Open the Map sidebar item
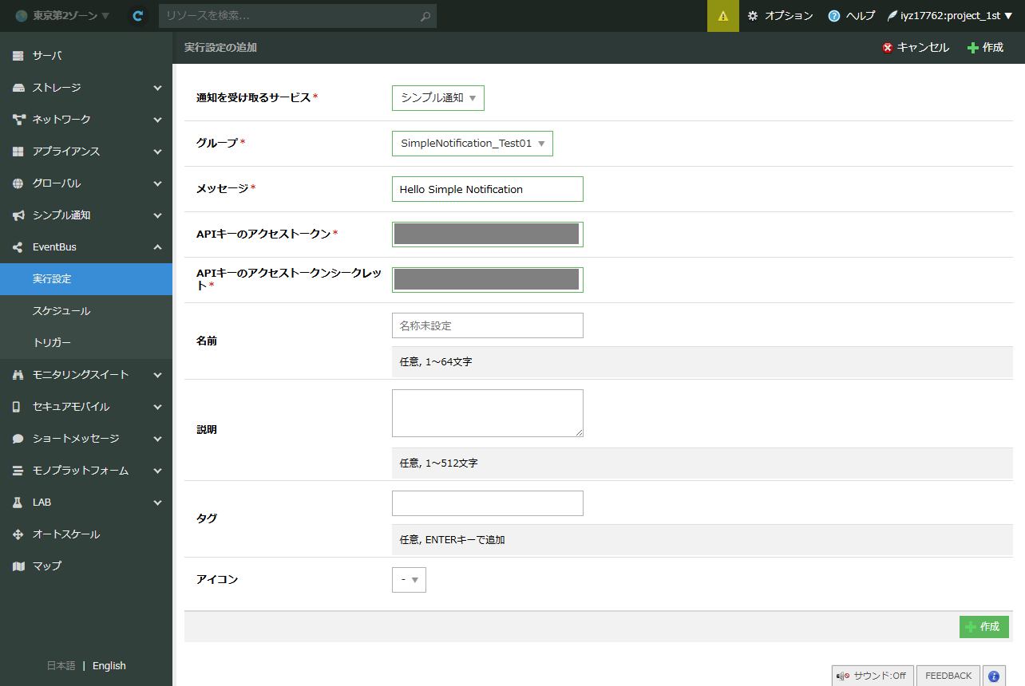Screen dimensions: 1025x686 click(46, 566)
